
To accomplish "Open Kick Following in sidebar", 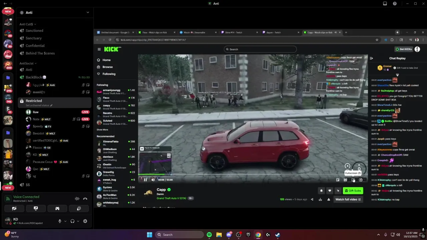I will pos(106,74).
